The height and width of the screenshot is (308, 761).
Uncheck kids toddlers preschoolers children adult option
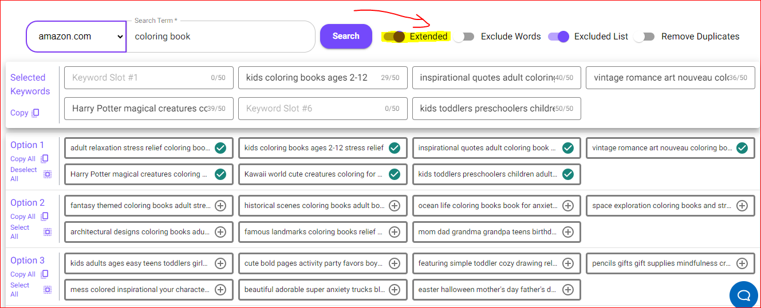click(568, 174)
